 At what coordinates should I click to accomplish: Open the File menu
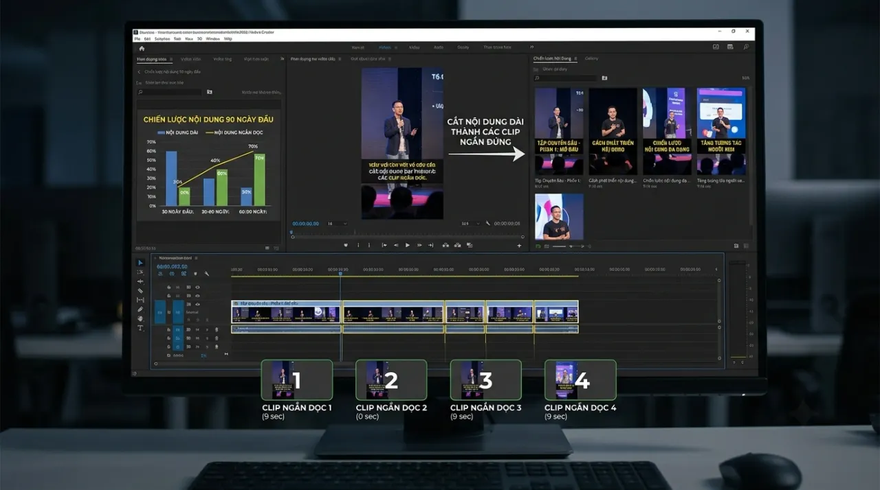point(136,39)
